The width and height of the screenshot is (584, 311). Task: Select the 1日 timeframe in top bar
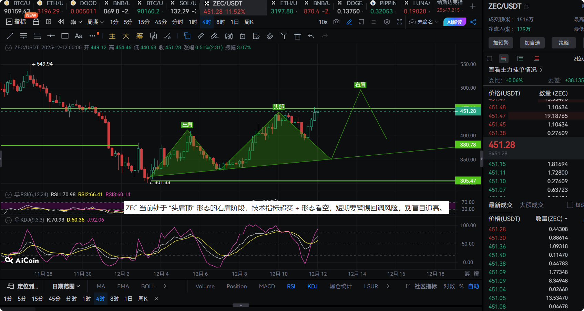coord(234,22)
